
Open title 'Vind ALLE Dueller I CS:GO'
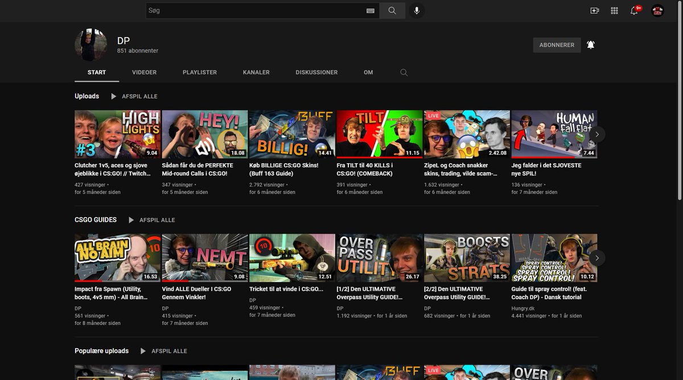pos(196,293)
